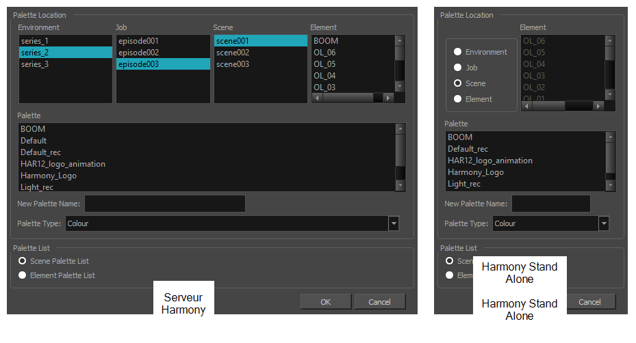Select OL_04 in the Stand Alone Element list
The image size is (636, 343).
pos(563,64)
